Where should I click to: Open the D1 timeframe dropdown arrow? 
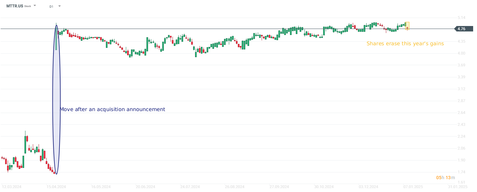(x=59, y=6)
